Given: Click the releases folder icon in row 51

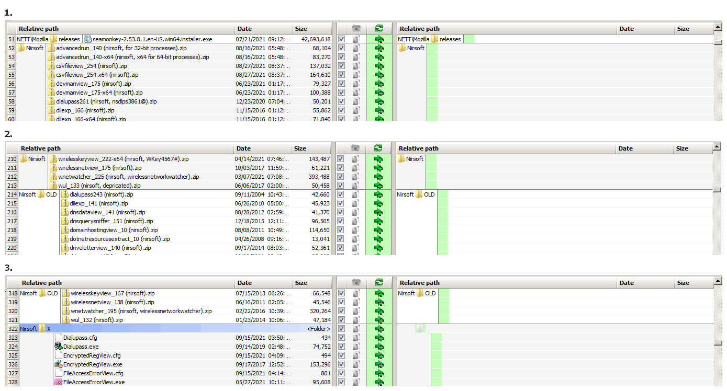Looking at the screenshot, I should (x=53, y=39).
